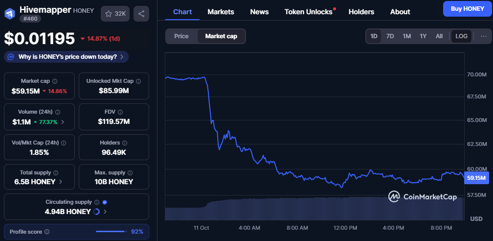Toggle the LOG scale button
This screenshot has height=241, width=493.
[x=461, y=36]
